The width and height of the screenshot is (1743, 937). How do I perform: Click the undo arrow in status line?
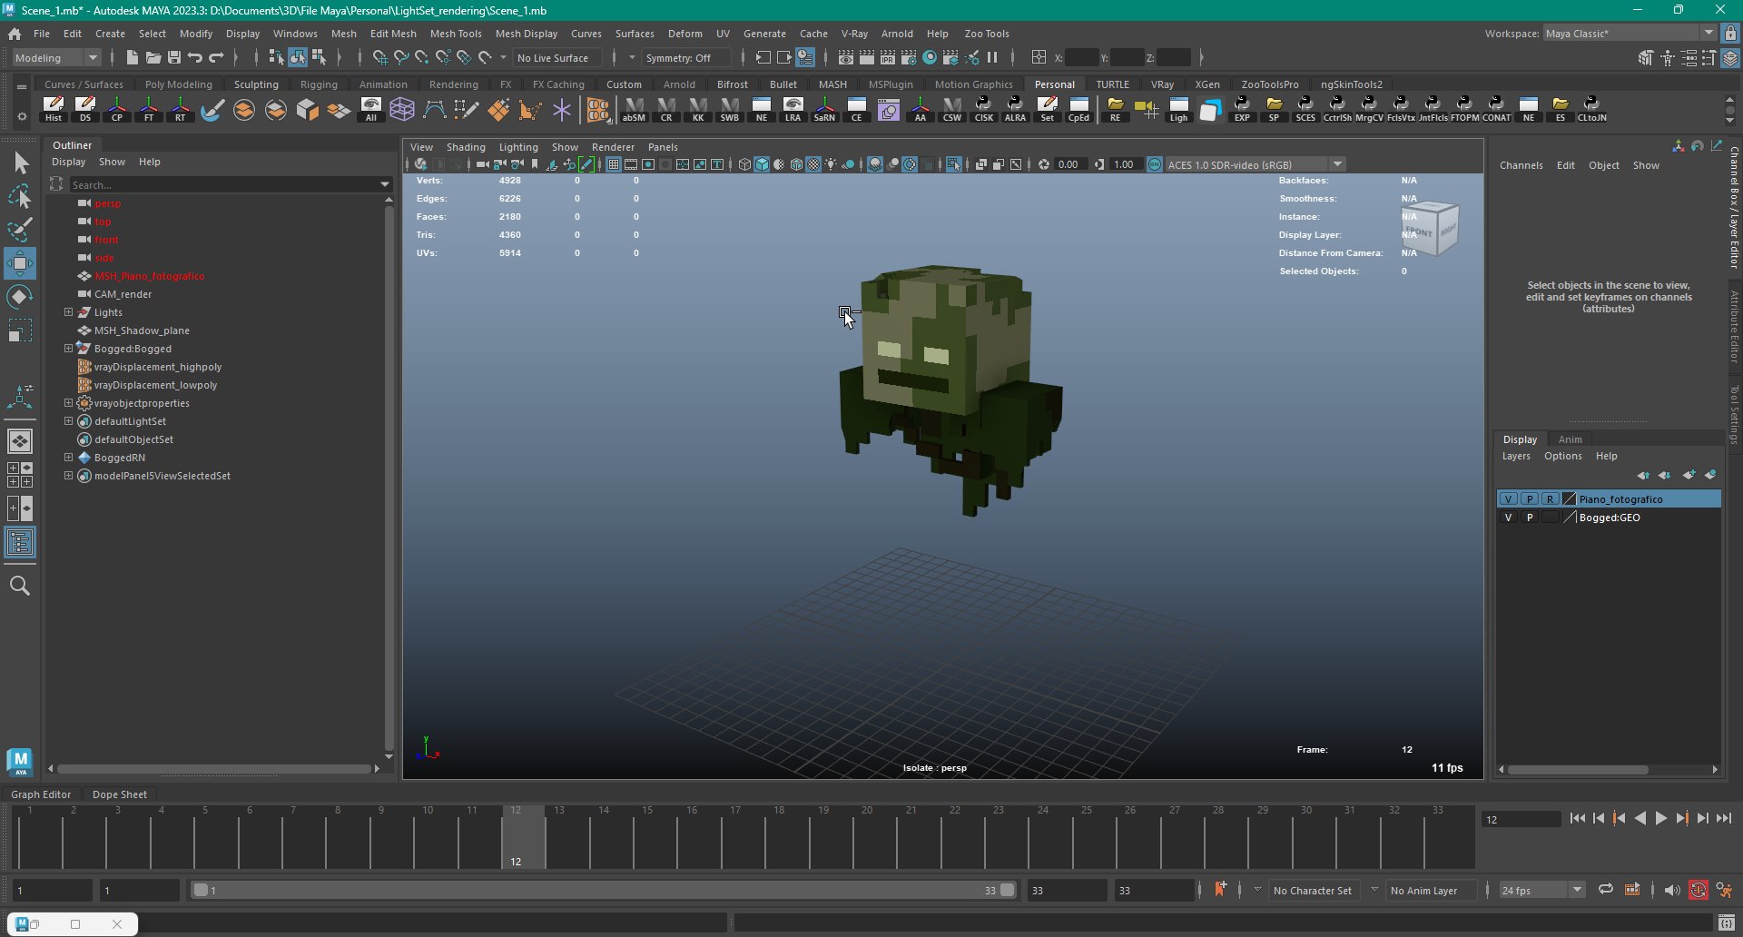tap(195, 58)
